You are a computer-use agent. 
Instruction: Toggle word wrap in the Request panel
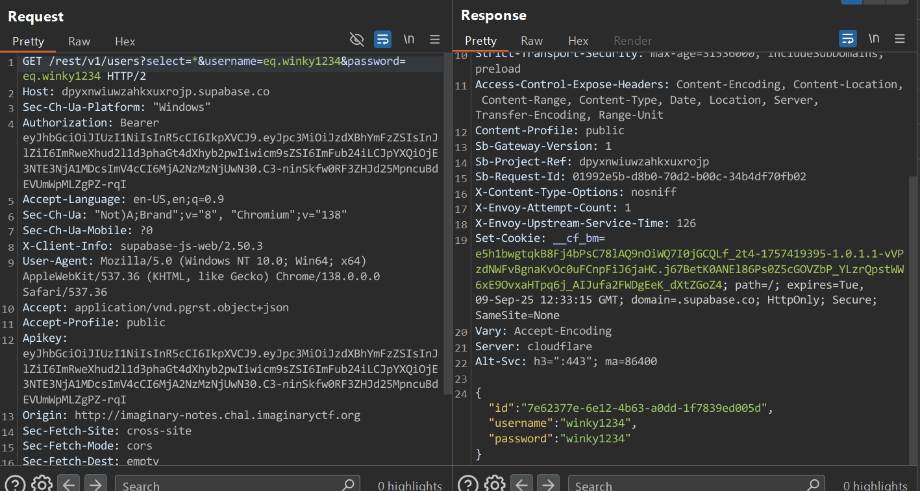pyautogui.click(x=382, y=40)
